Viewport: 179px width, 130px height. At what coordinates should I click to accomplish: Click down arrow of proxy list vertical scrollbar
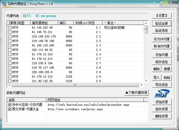146,81
